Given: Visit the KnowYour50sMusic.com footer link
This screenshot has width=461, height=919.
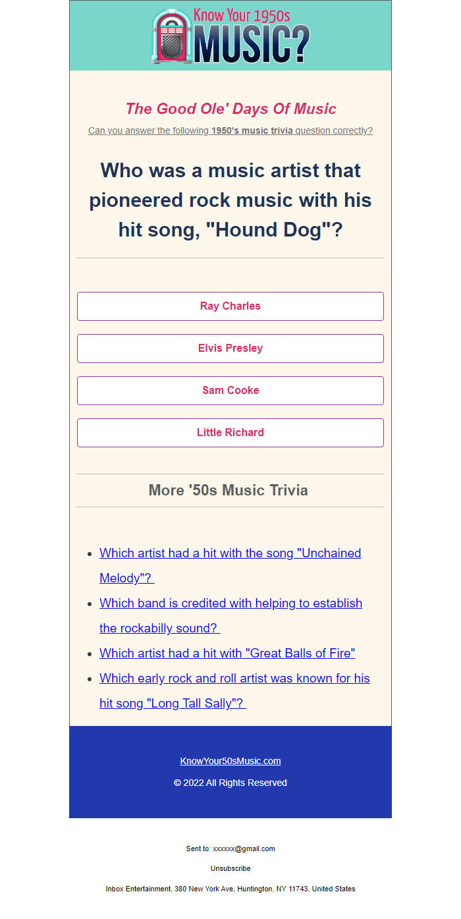Looking at the screenshot, I should [x=230, y=761].
